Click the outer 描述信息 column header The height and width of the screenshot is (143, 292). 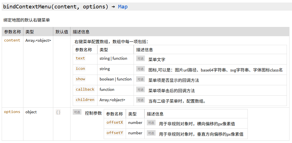(81, 32)
